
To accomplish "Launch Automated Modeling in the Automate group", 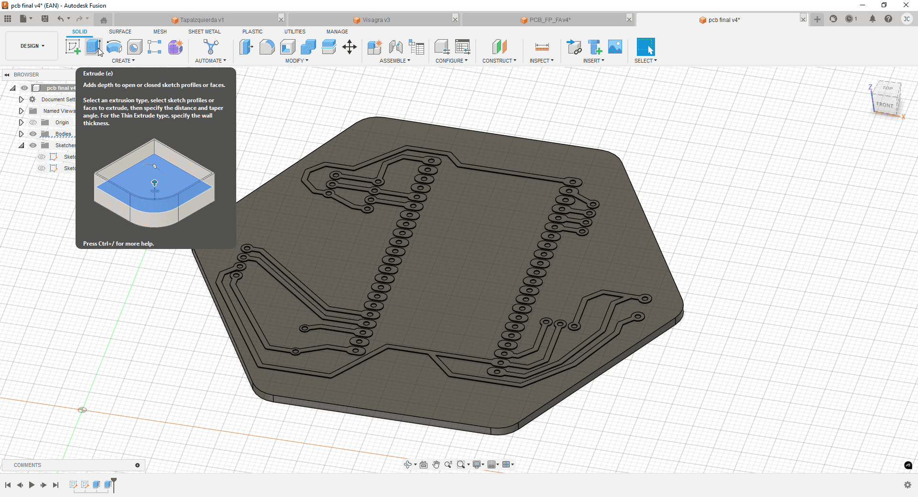I will [211, 47].
